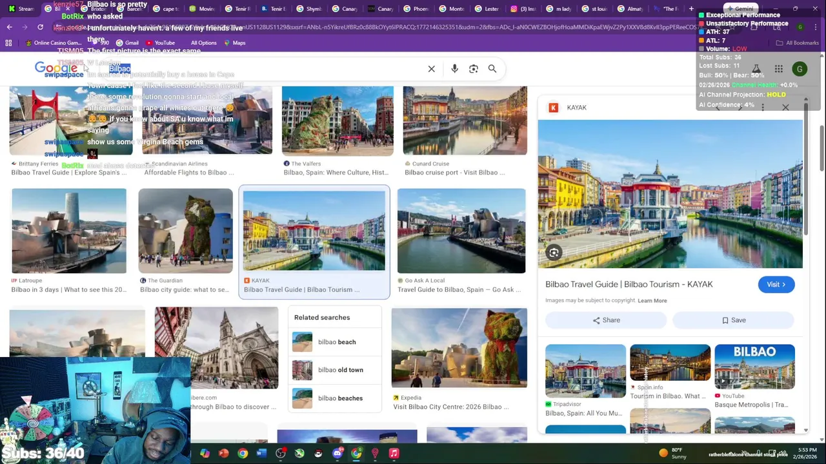Open the red map pin app in taskbar

click(375, 454)
